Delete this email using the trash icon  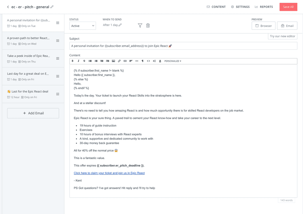coord(148,25)
